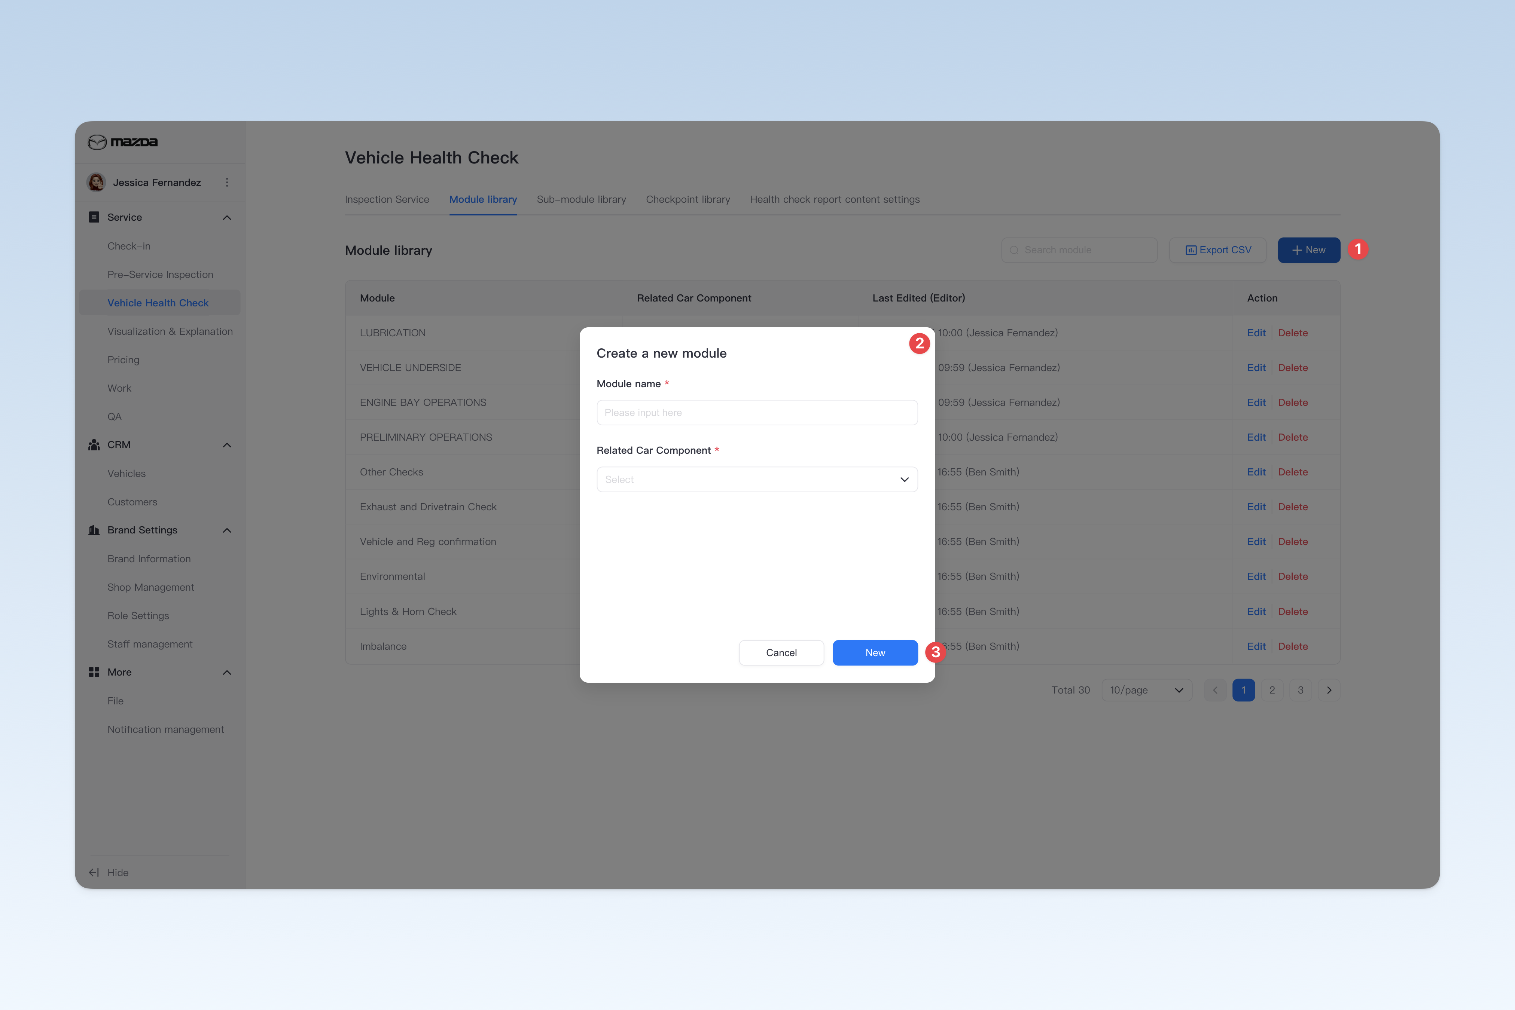Click Jessica Fernandez's avatar picture
This screenshot has height=1010, width=1515.
(x=97, y=182)
